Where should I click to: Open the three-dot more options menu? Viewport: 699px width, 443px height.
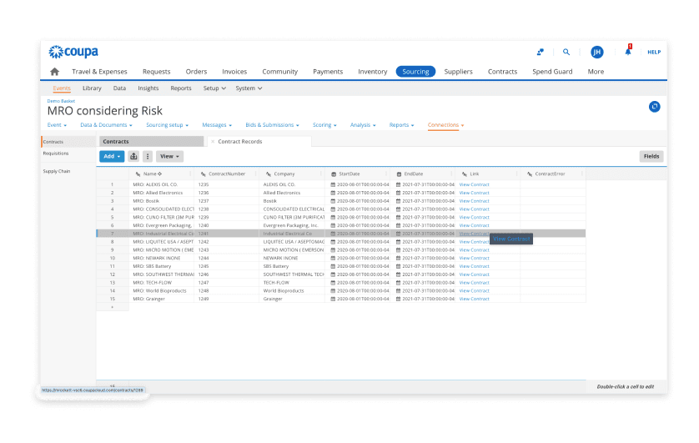click(148, 156)
